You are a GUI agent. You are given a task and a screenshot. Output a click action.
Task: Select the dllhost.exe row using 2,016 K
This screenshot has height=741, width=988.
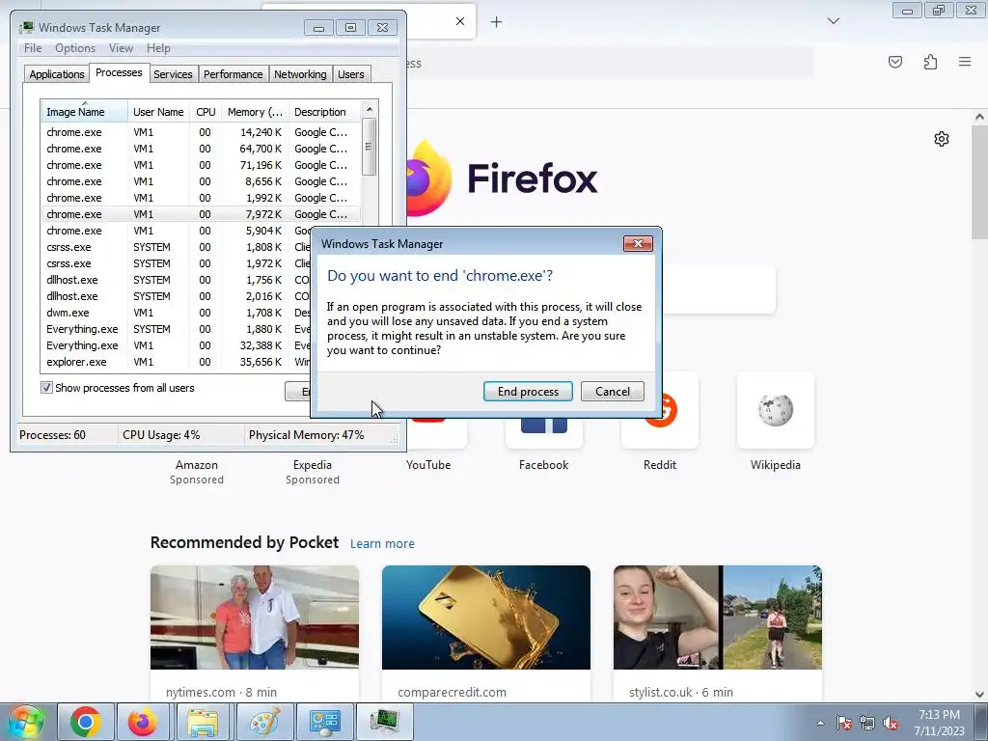pos(178,296)
